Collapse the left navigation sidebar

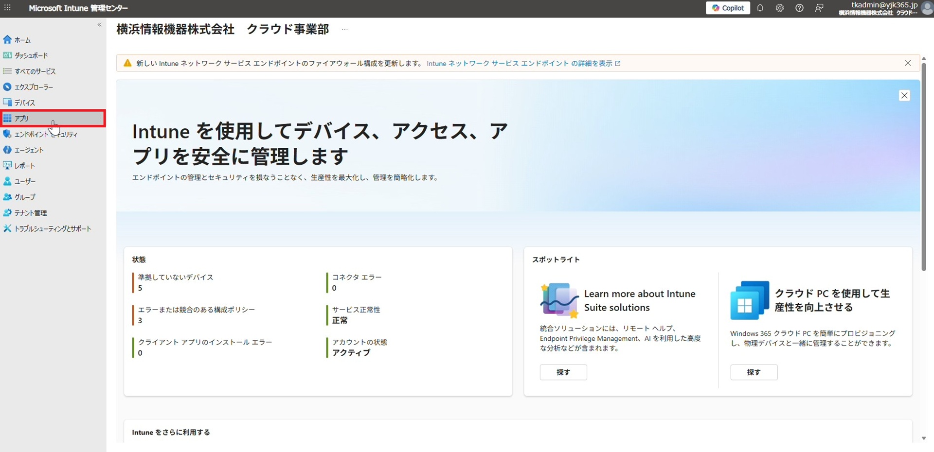pyautogui.click(x=99, y=25)
